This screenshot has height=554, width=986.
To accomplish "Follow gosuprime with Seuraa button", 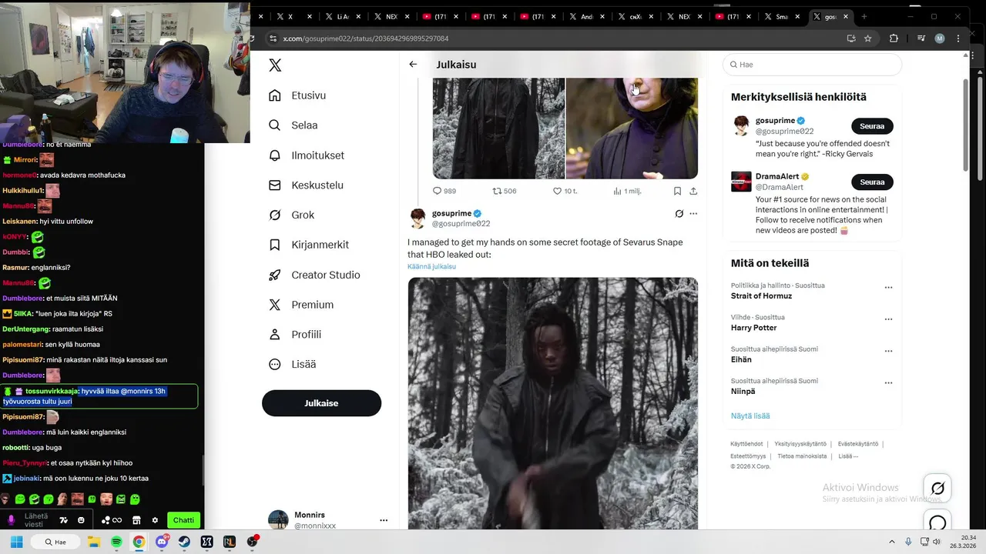I will (x=872, y=126).
